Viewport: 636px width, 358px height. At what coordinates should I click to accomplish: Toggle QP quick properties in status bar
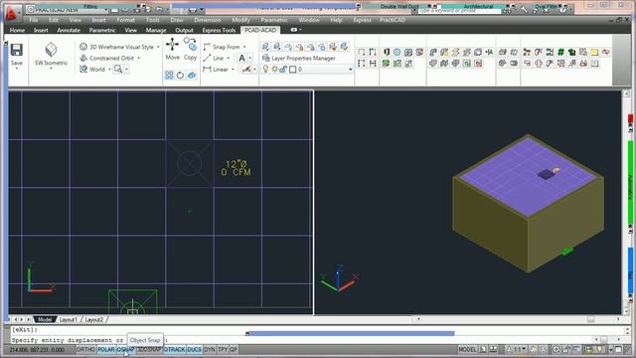(234, 349)
